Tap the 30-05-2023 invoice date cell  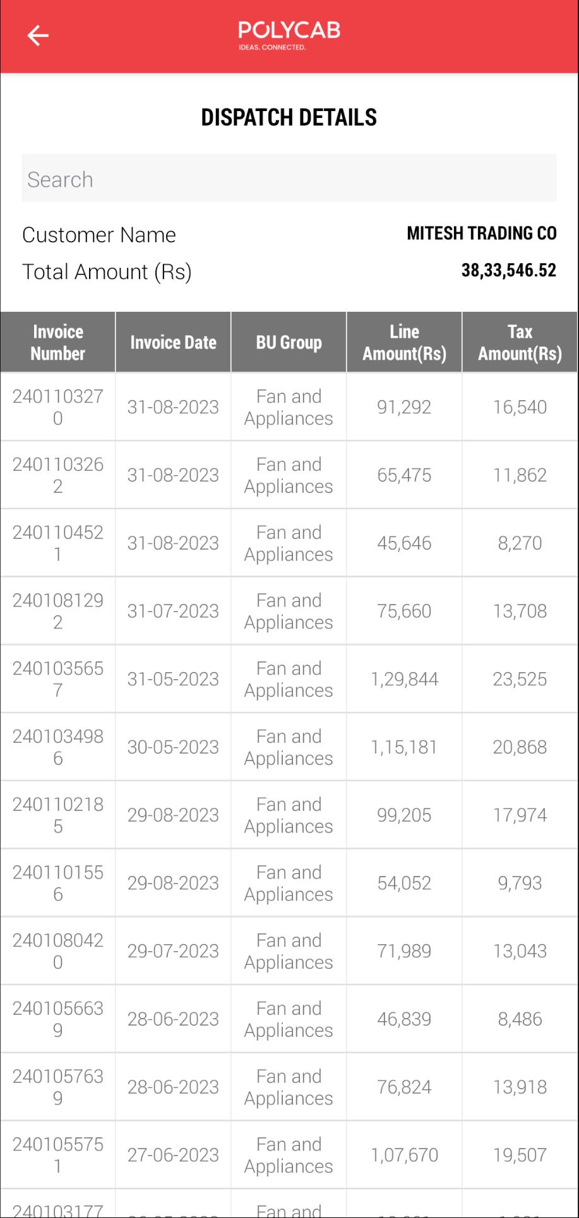(174, 747)
